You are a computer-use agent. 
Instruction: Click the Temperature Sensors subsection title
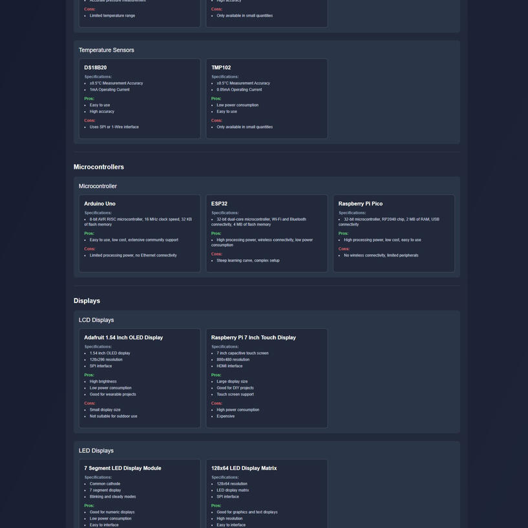coord(107,50)
